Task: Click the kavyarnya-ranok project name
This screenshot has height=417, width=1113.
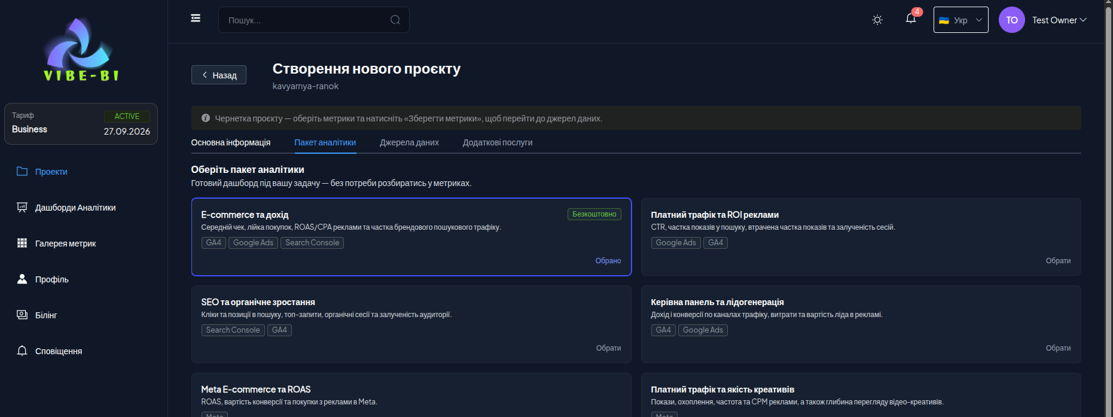Action: (x=306, y=86)
